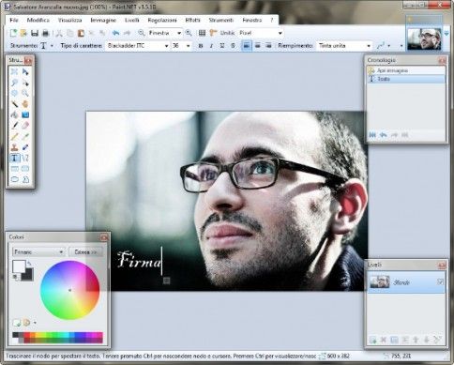This screenshot has height=365, width=454.
Task: Toggle underline text formatting
Action: (x=222, y=46)
